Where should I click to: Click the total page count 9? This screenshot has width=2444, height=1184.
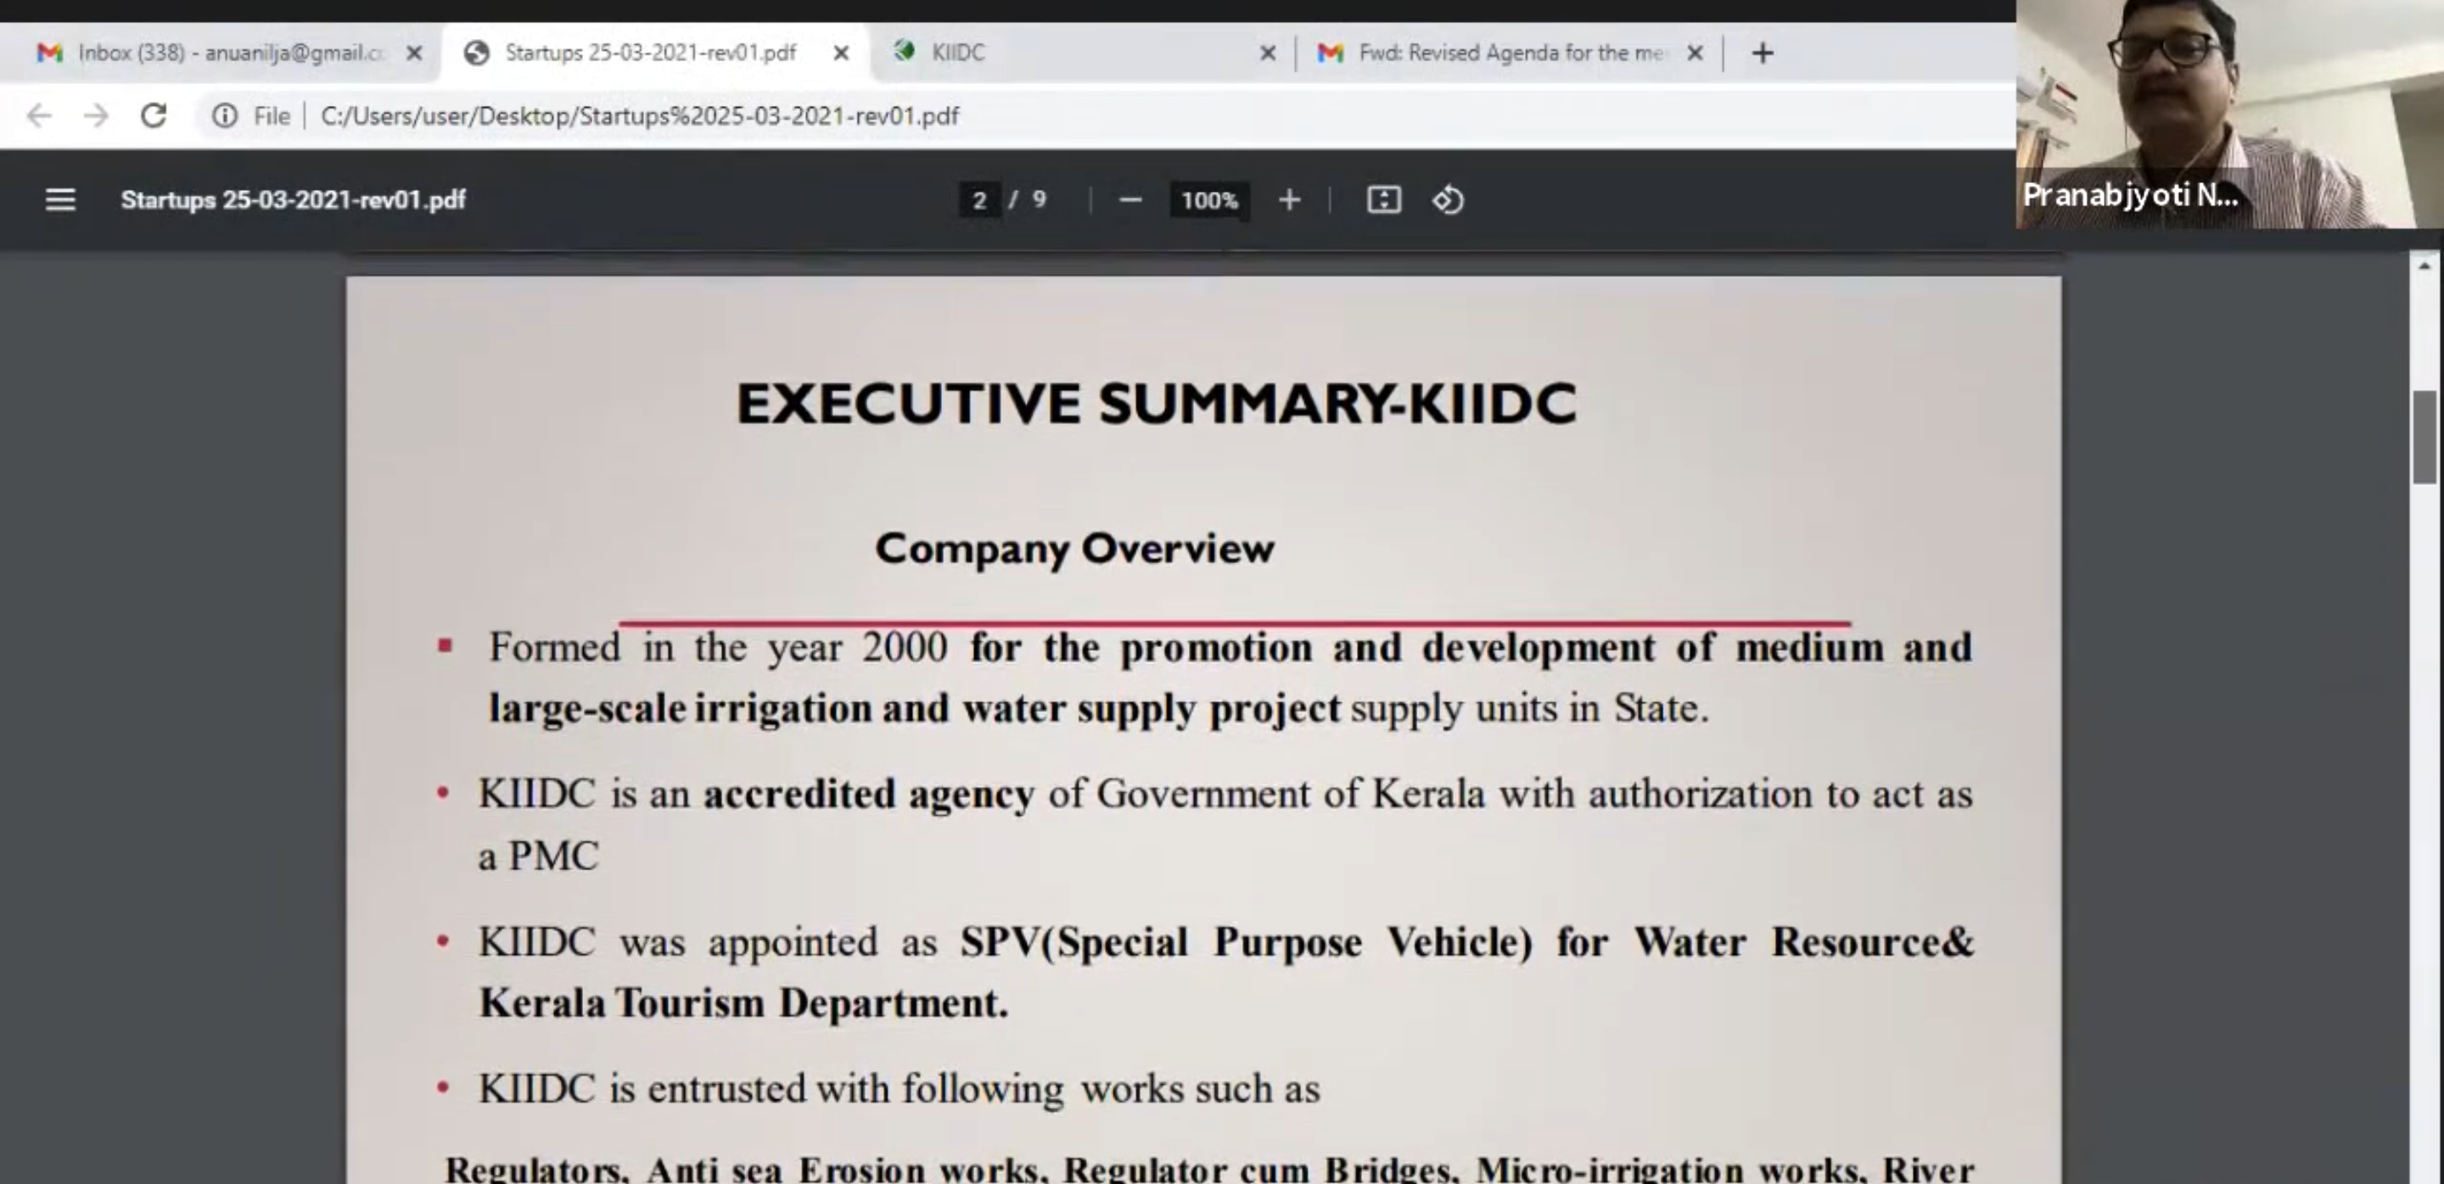1039,200
